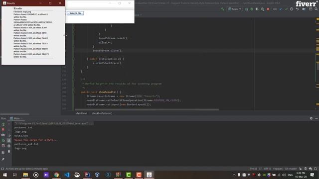This screenshot has height=179, width=319.
Task: Click the Exit icon in Run panel sidebar
Action: [x=3, y=146]
